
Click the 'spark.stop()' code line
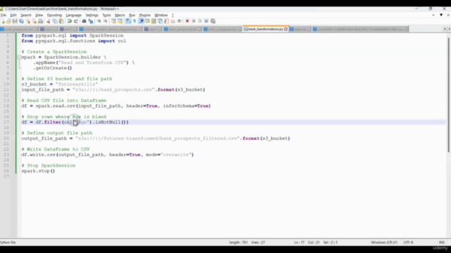point(38,171)
